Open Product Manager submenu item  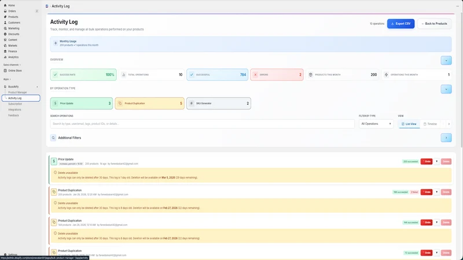pyautogui.click(x=17, y=92)
